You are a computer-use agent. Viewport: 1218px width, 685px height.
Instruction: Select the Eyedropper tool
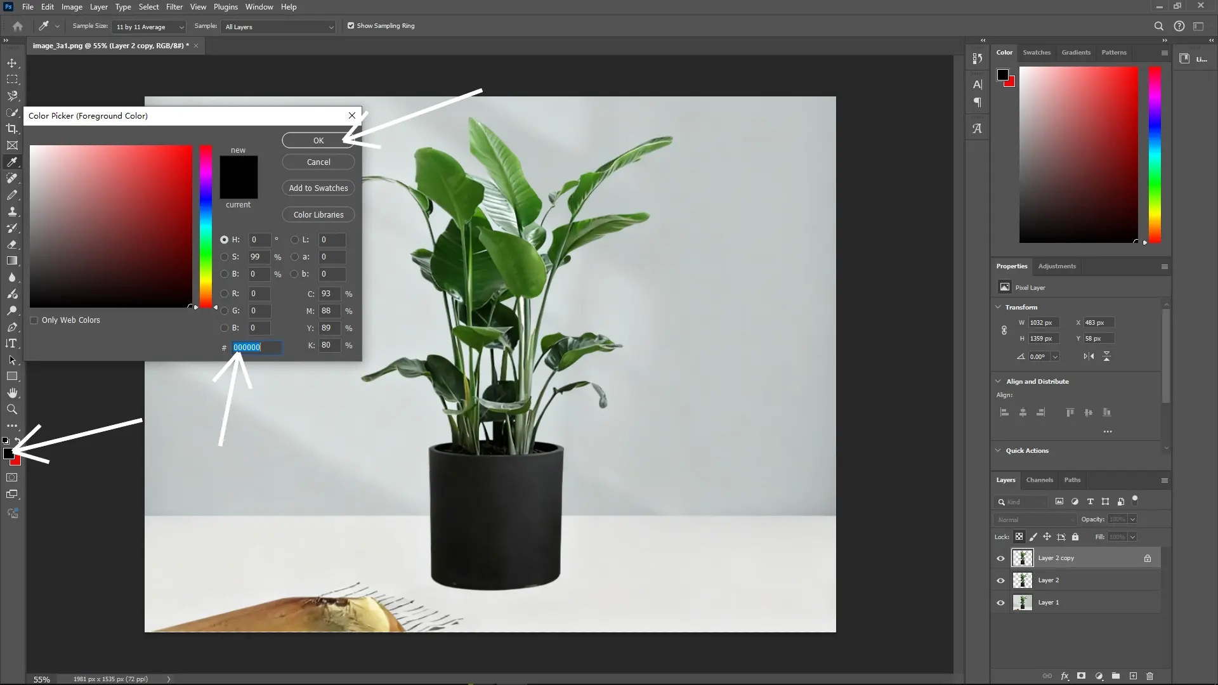tap(12, 162)
